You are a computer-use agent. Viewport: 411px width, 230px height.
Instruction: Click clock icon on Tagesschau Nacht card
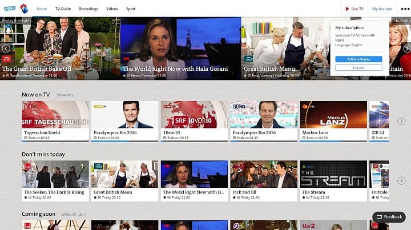point(26,138)
